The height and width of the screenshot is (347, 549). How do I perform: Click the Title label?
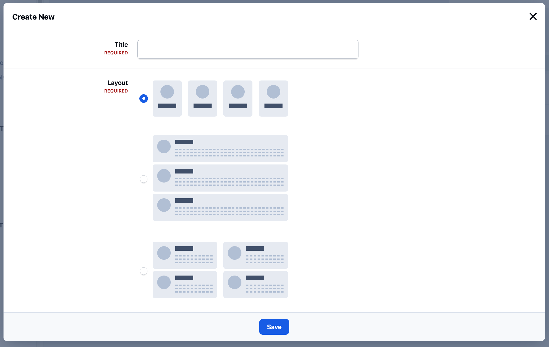click(121, 45)
